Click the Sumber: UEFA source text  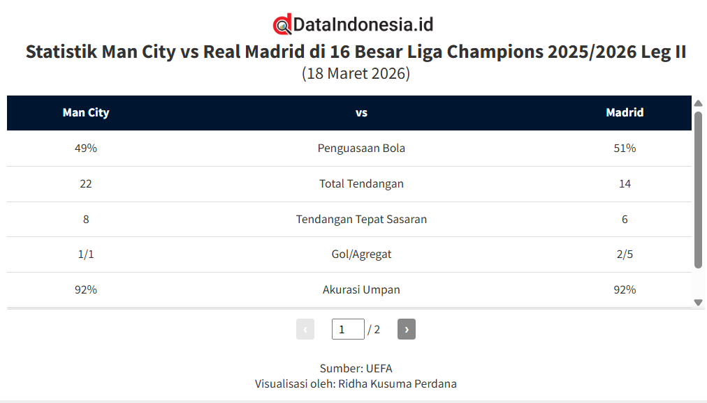pyautogui.click(x=356, y=368)
